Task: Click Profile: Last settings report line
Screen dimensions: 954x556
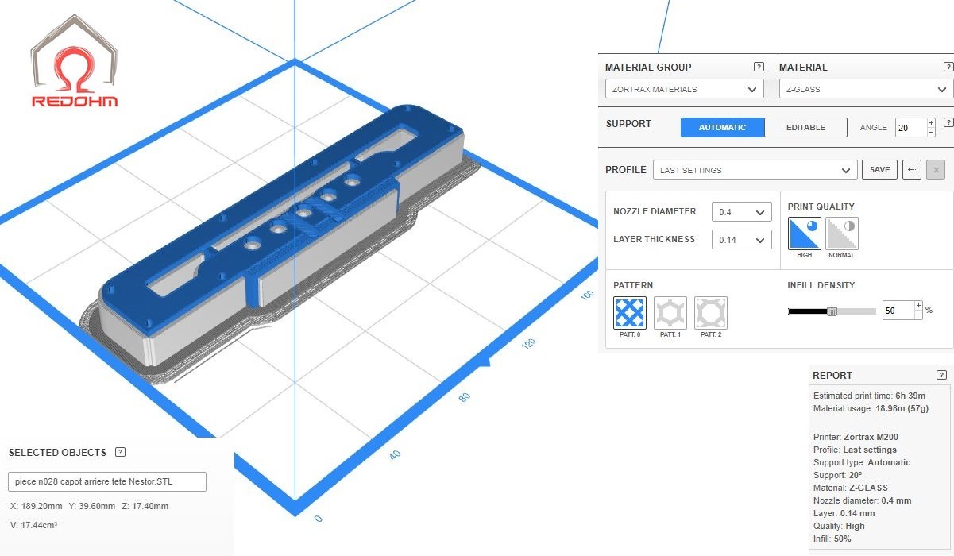Action: [x=856, y=450]
